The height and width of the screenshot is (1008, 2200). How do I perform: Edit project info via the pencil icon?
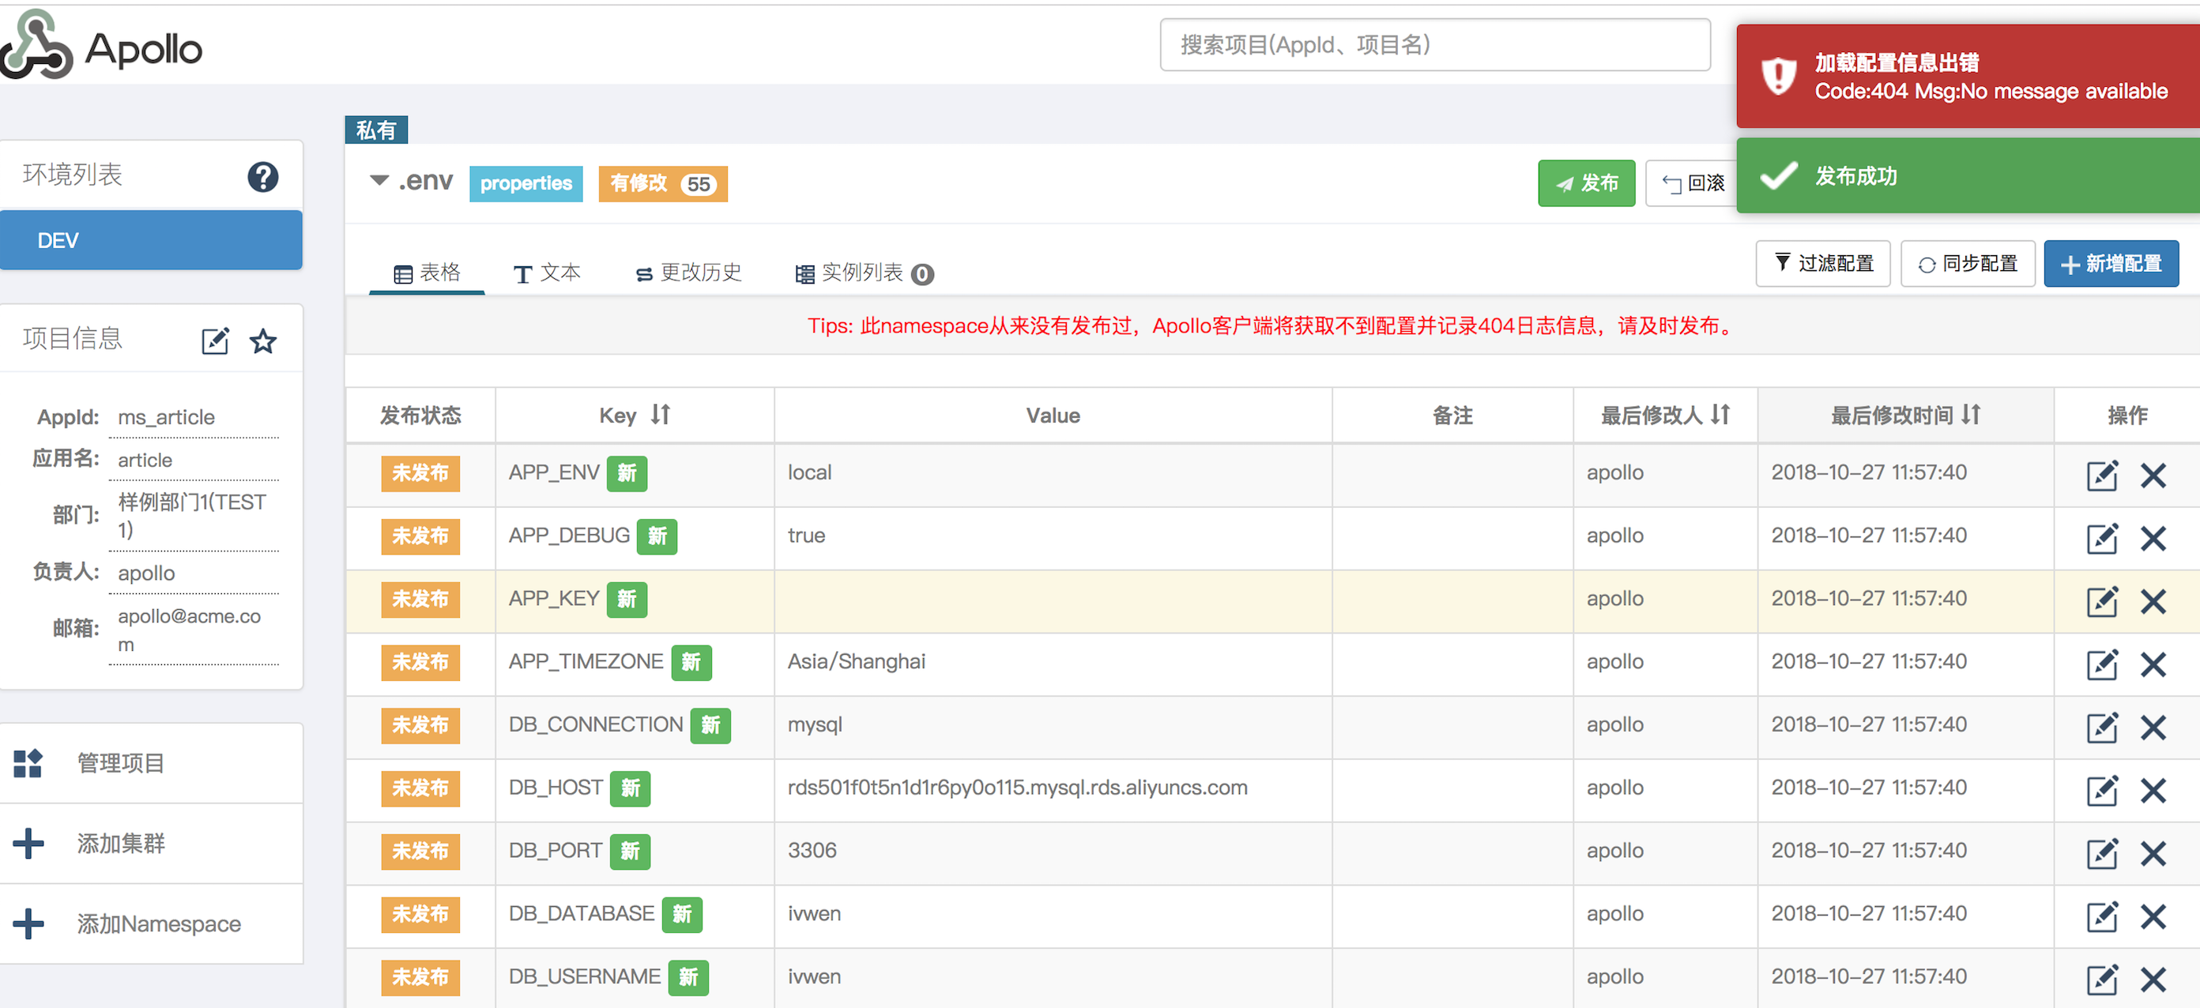point(214,340)
